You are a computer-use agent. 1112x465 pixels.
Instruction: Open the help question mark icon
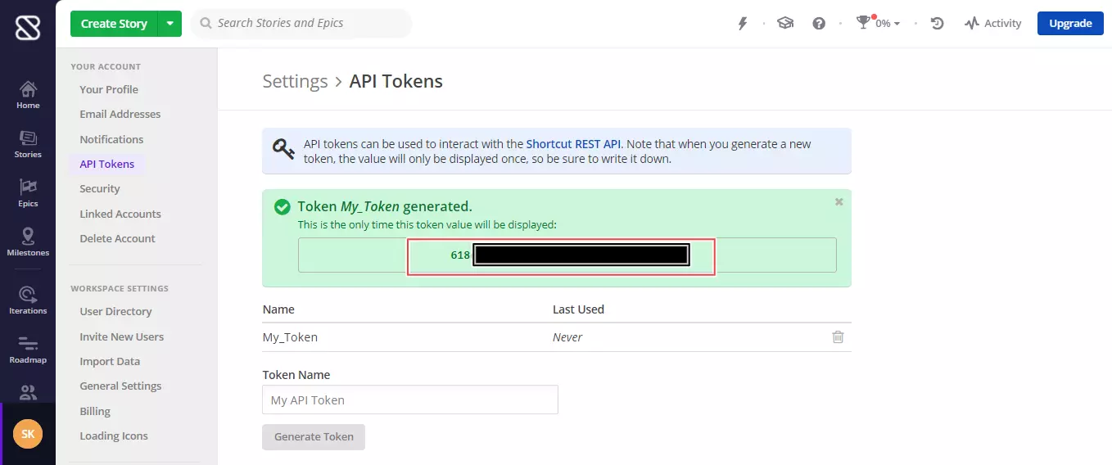[819, 24]
